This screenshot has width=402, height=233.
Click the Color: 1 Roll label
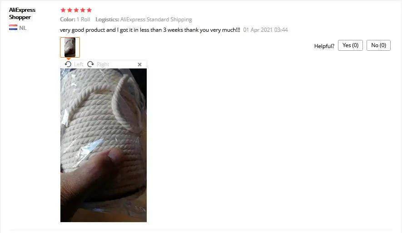pyautogui.click(x=75, y=19)
